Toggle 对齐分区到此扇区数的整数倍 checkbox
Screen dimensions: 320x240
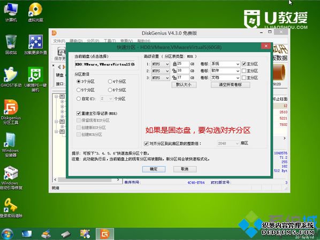point(146,143)
